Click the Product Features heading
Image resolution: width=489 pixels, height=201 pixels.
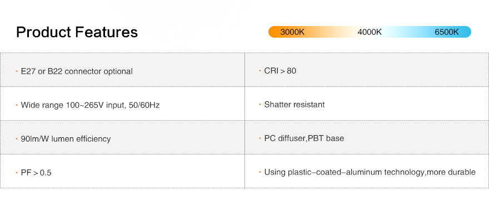point(77,32)
